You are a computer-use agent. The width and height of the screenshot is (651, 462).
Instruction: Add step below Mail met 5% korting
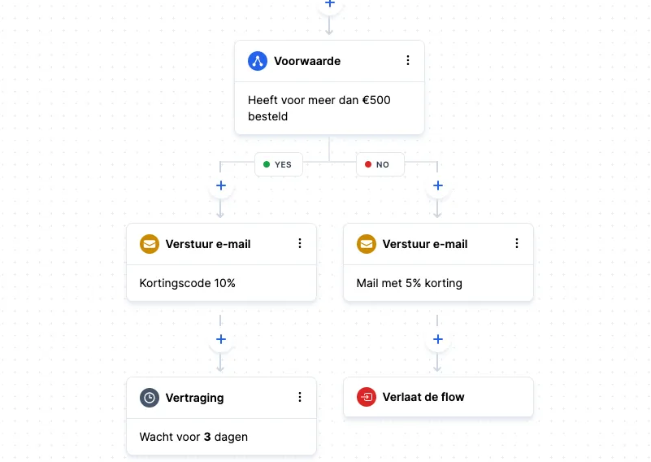click(437, 339)
